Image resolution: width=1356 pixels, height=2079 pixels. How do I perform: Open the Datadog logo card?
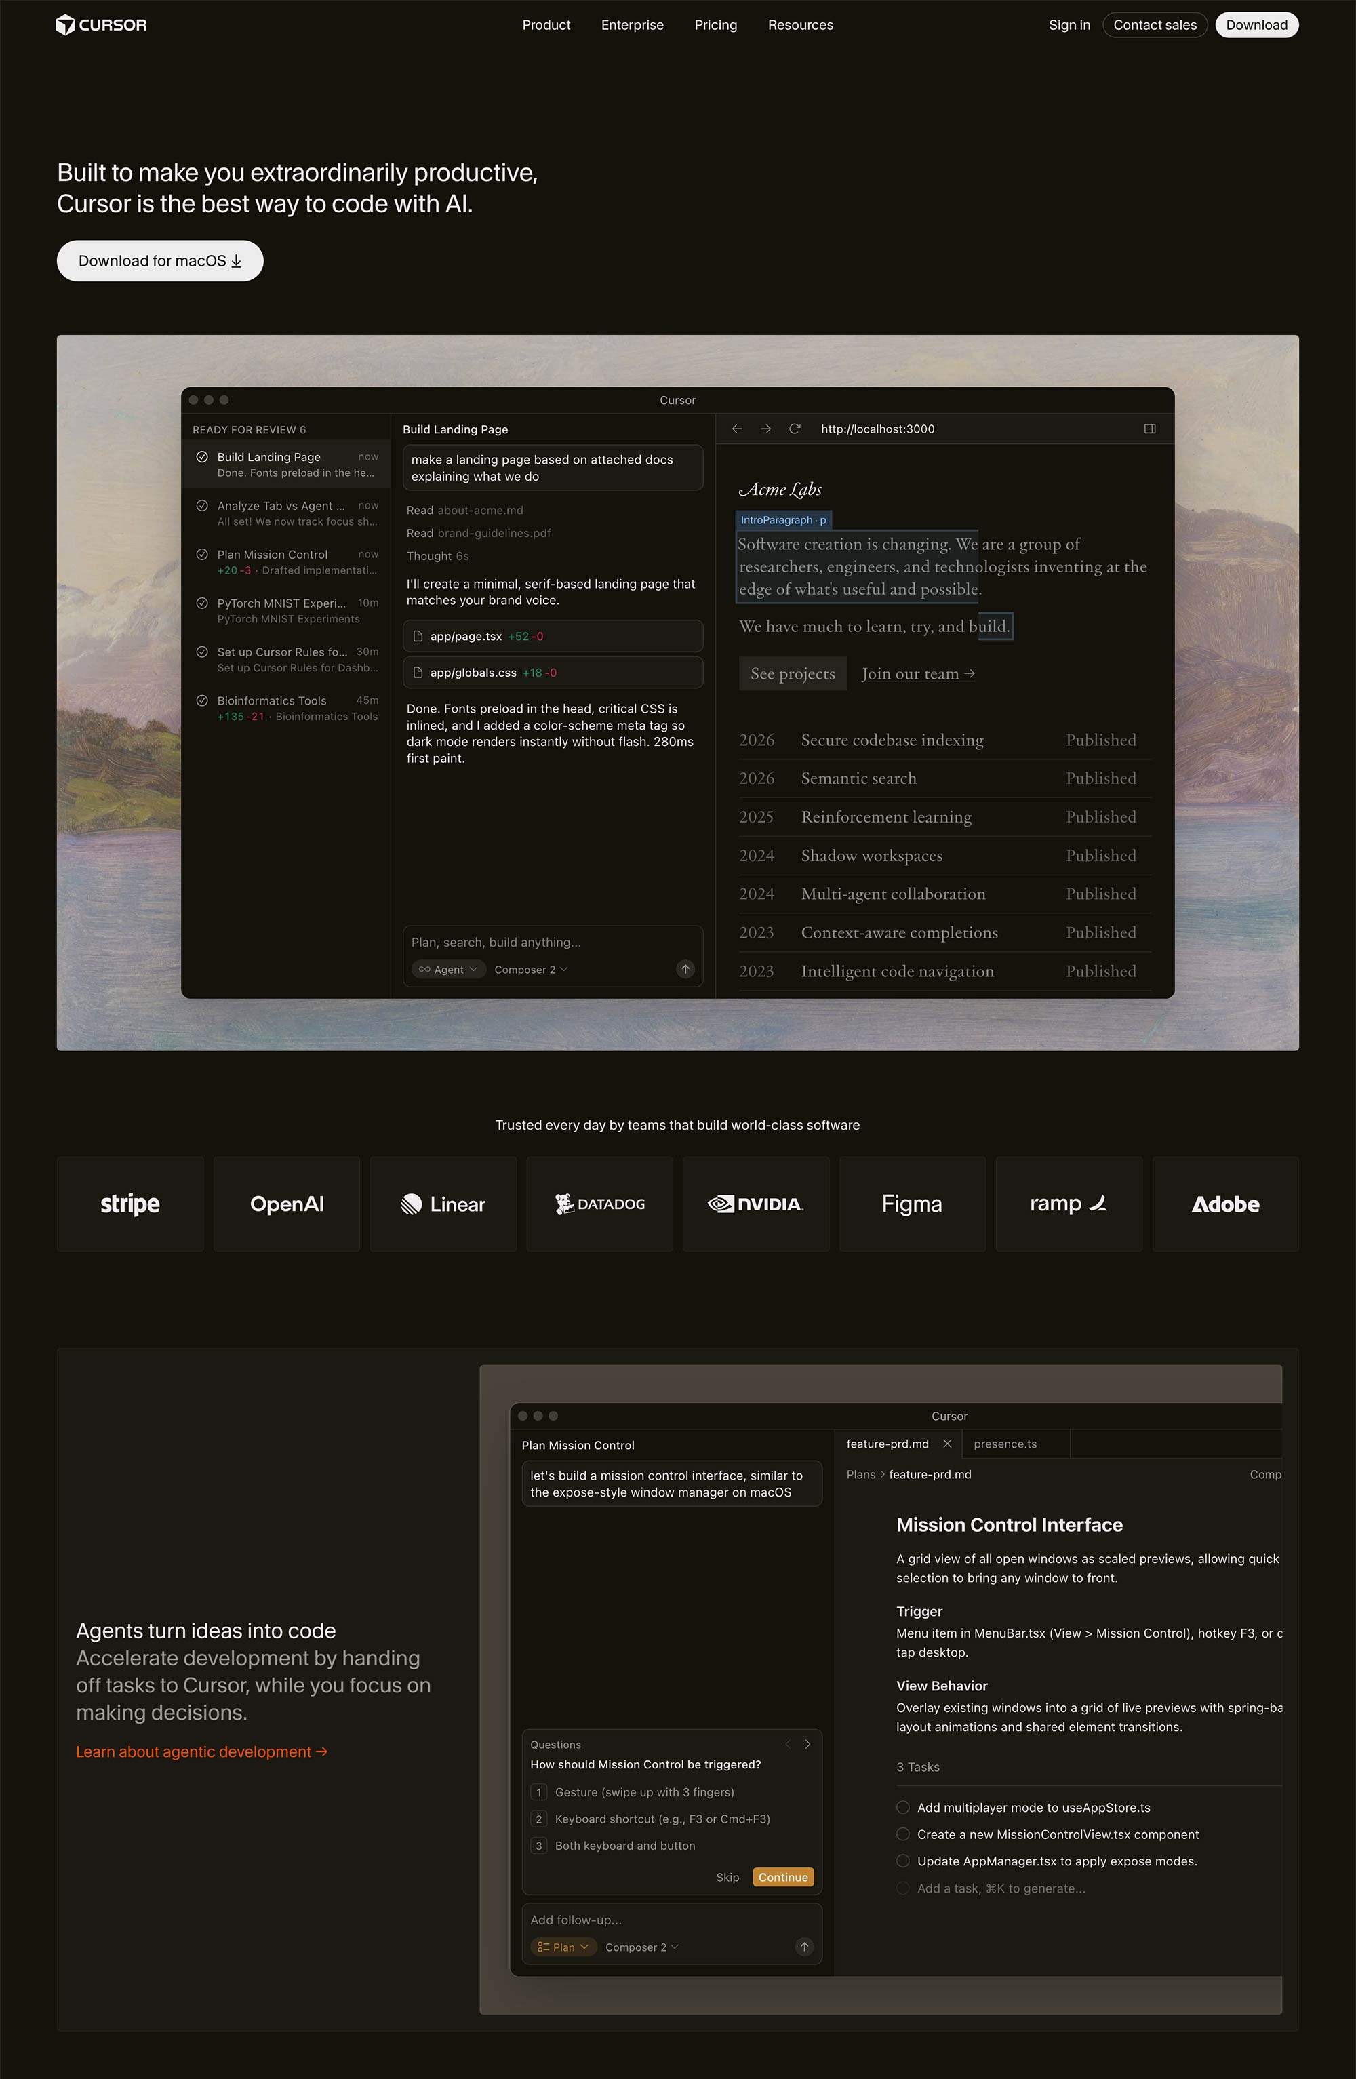tap(600, 1204)
